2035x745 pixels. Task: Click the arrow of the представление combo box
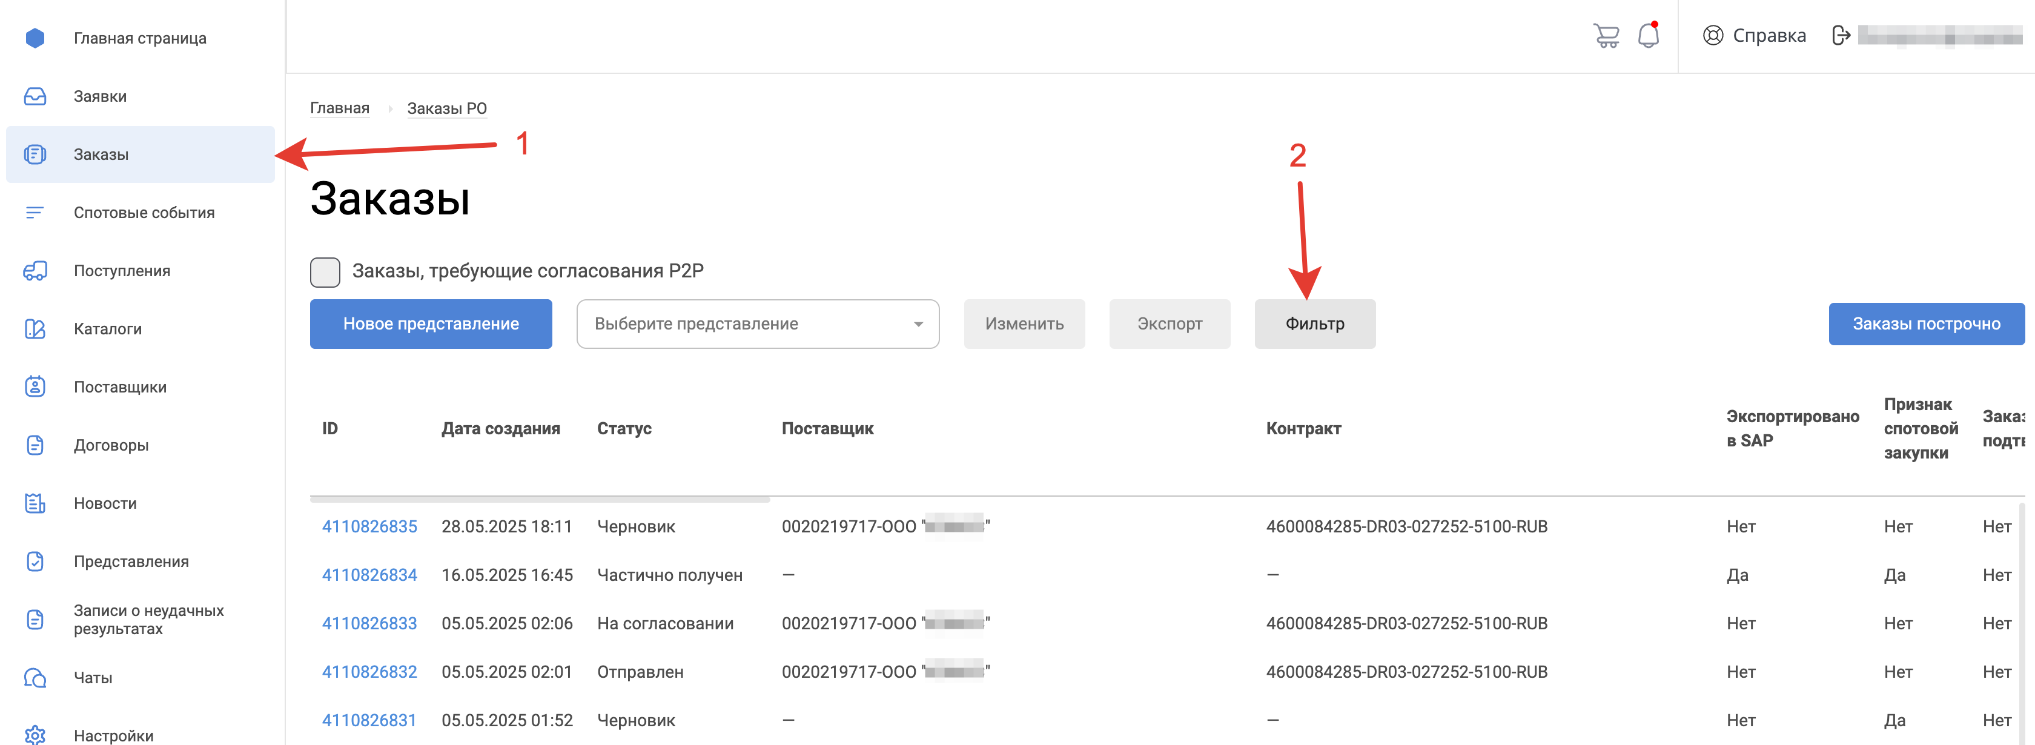point(918,325)
